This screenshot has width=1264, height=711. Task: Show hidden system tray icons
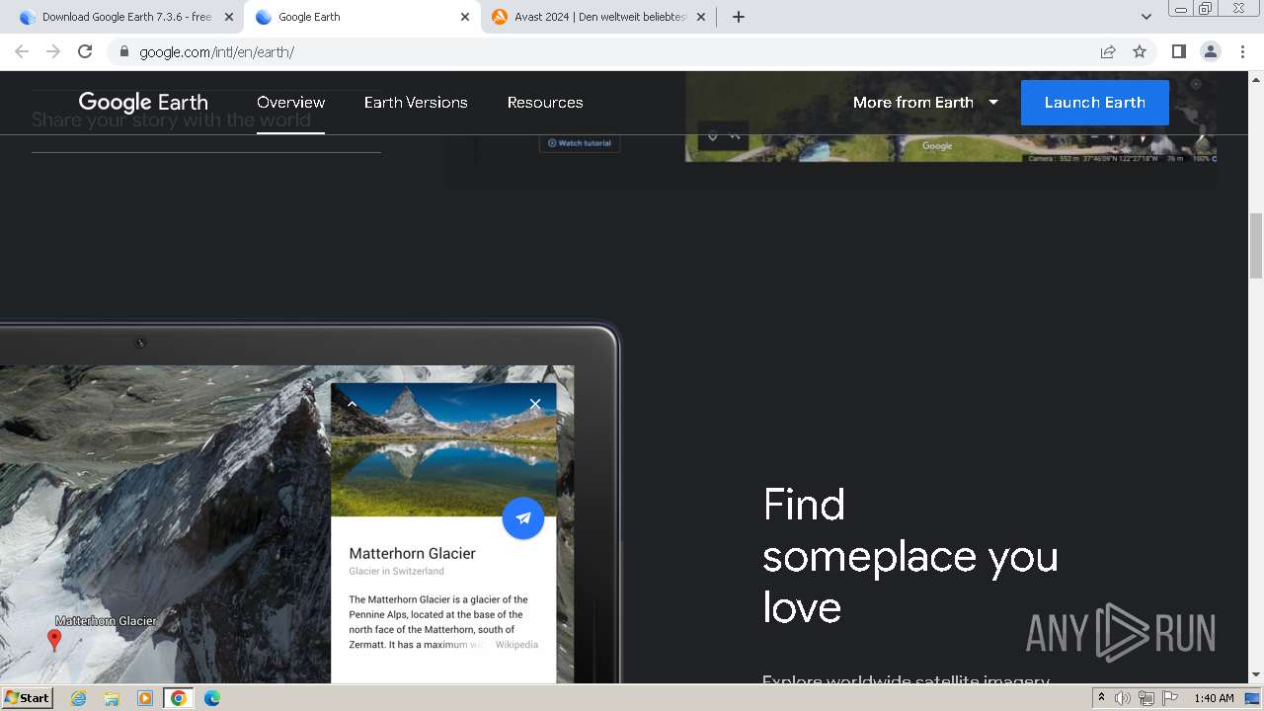pyautogui.click(x=1101, y=698)
